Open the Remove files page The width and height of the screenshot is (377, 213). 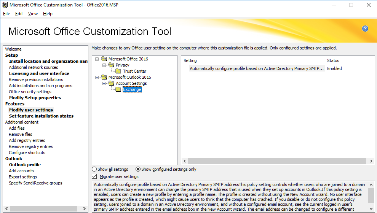coord(21,134)
